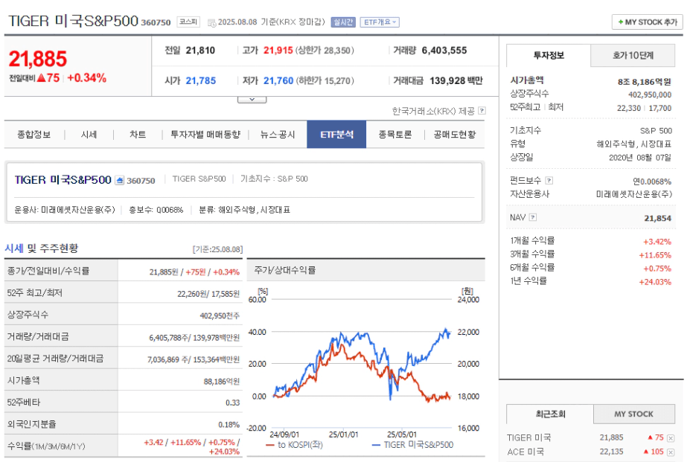The width and height of the screenshot is (693, 462).
Task: Click the clock icon before 2025.08.08
Action: 211,22
